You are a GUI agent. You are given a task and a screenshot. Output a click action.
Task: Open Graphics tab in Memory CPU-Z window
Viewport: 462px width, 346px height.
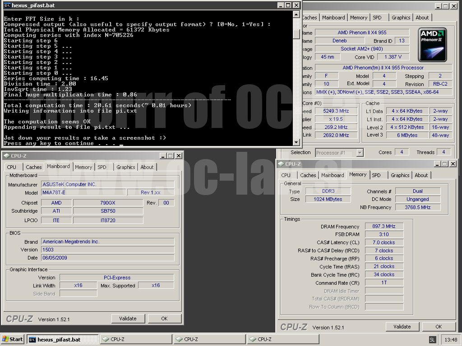point(400,175)
